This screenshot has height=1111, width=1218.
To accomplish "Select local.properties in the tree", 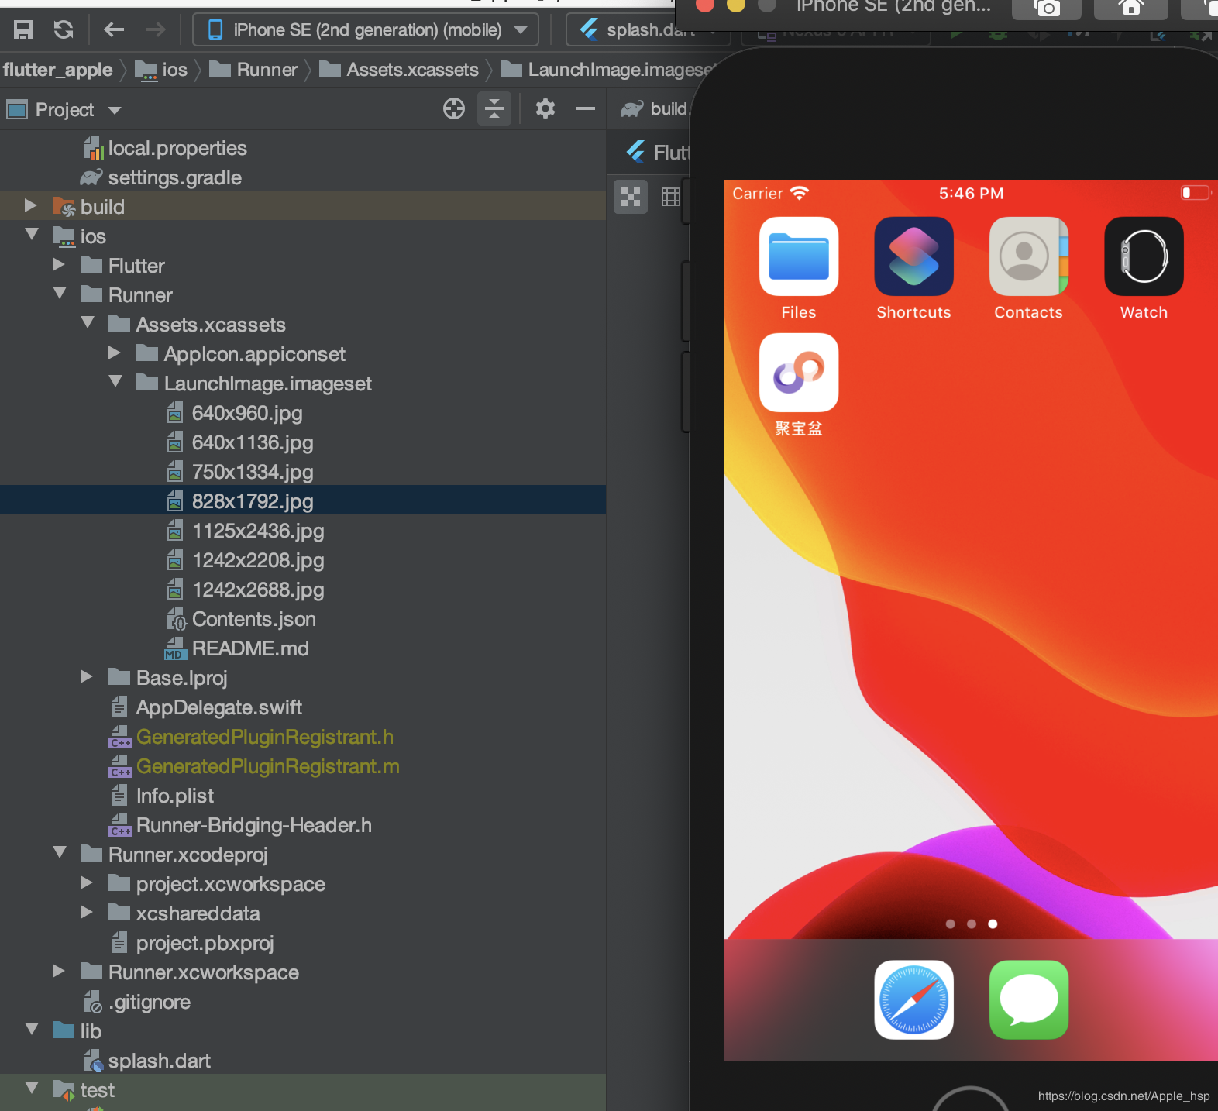I will click(x=177, y=148).
